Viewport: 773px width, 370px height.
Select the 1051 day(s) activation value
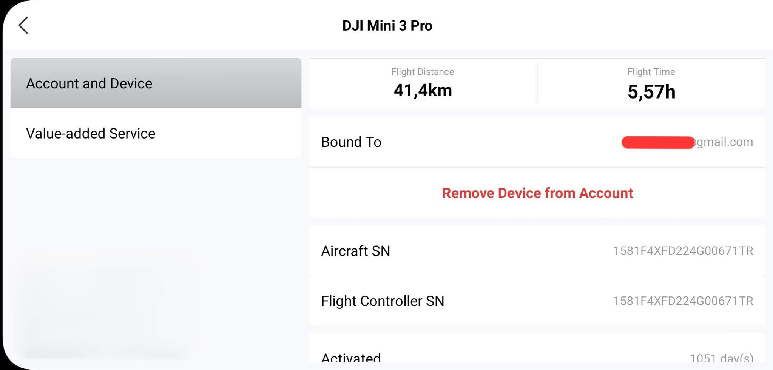coord(721,358)
